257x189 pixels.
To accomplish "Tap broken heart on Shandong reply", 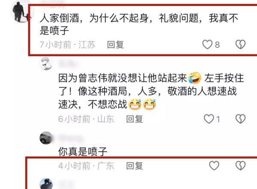I will tap(240, 119).
